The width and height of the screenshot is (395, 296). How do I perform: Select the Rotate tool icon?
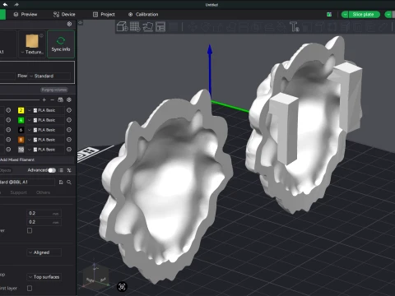pyautogui.click(x=205, y=27)
